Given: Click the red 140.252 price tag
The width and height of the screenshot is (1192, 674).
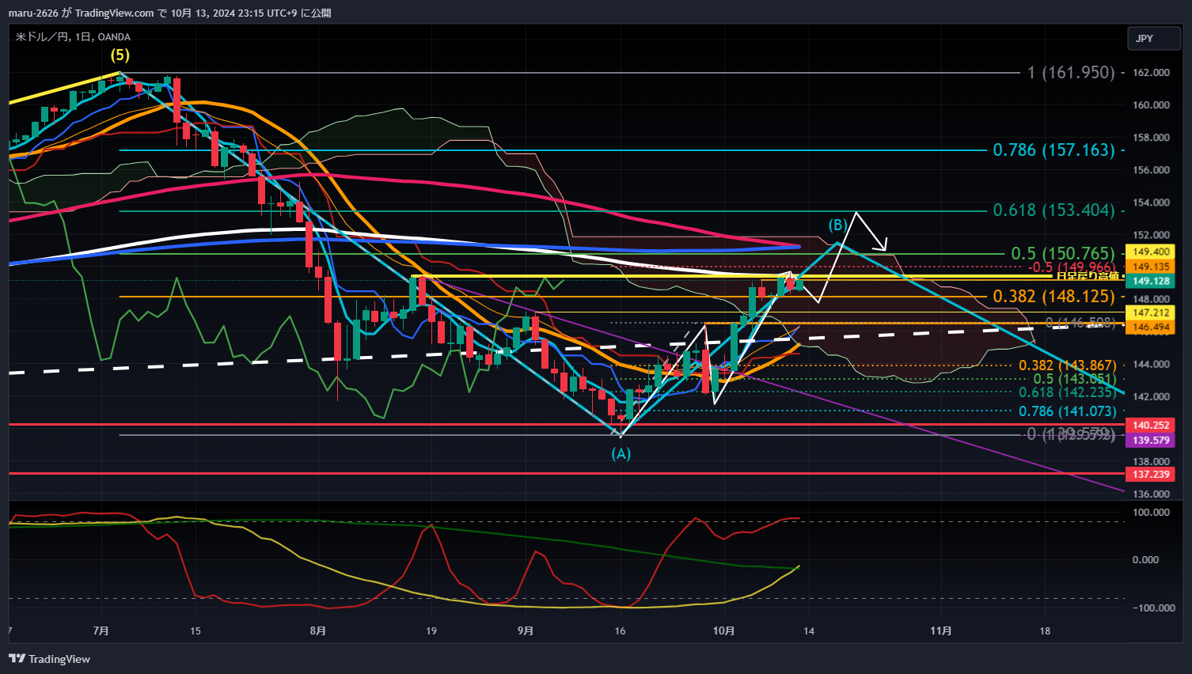Looking at the screenshot, I should [1151, 425].
